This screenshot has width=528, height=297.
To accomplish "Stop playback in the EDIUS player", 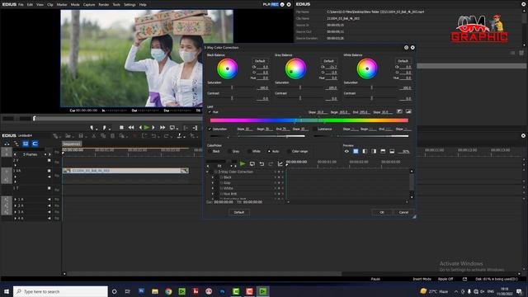I will click(x=121, y=128).
